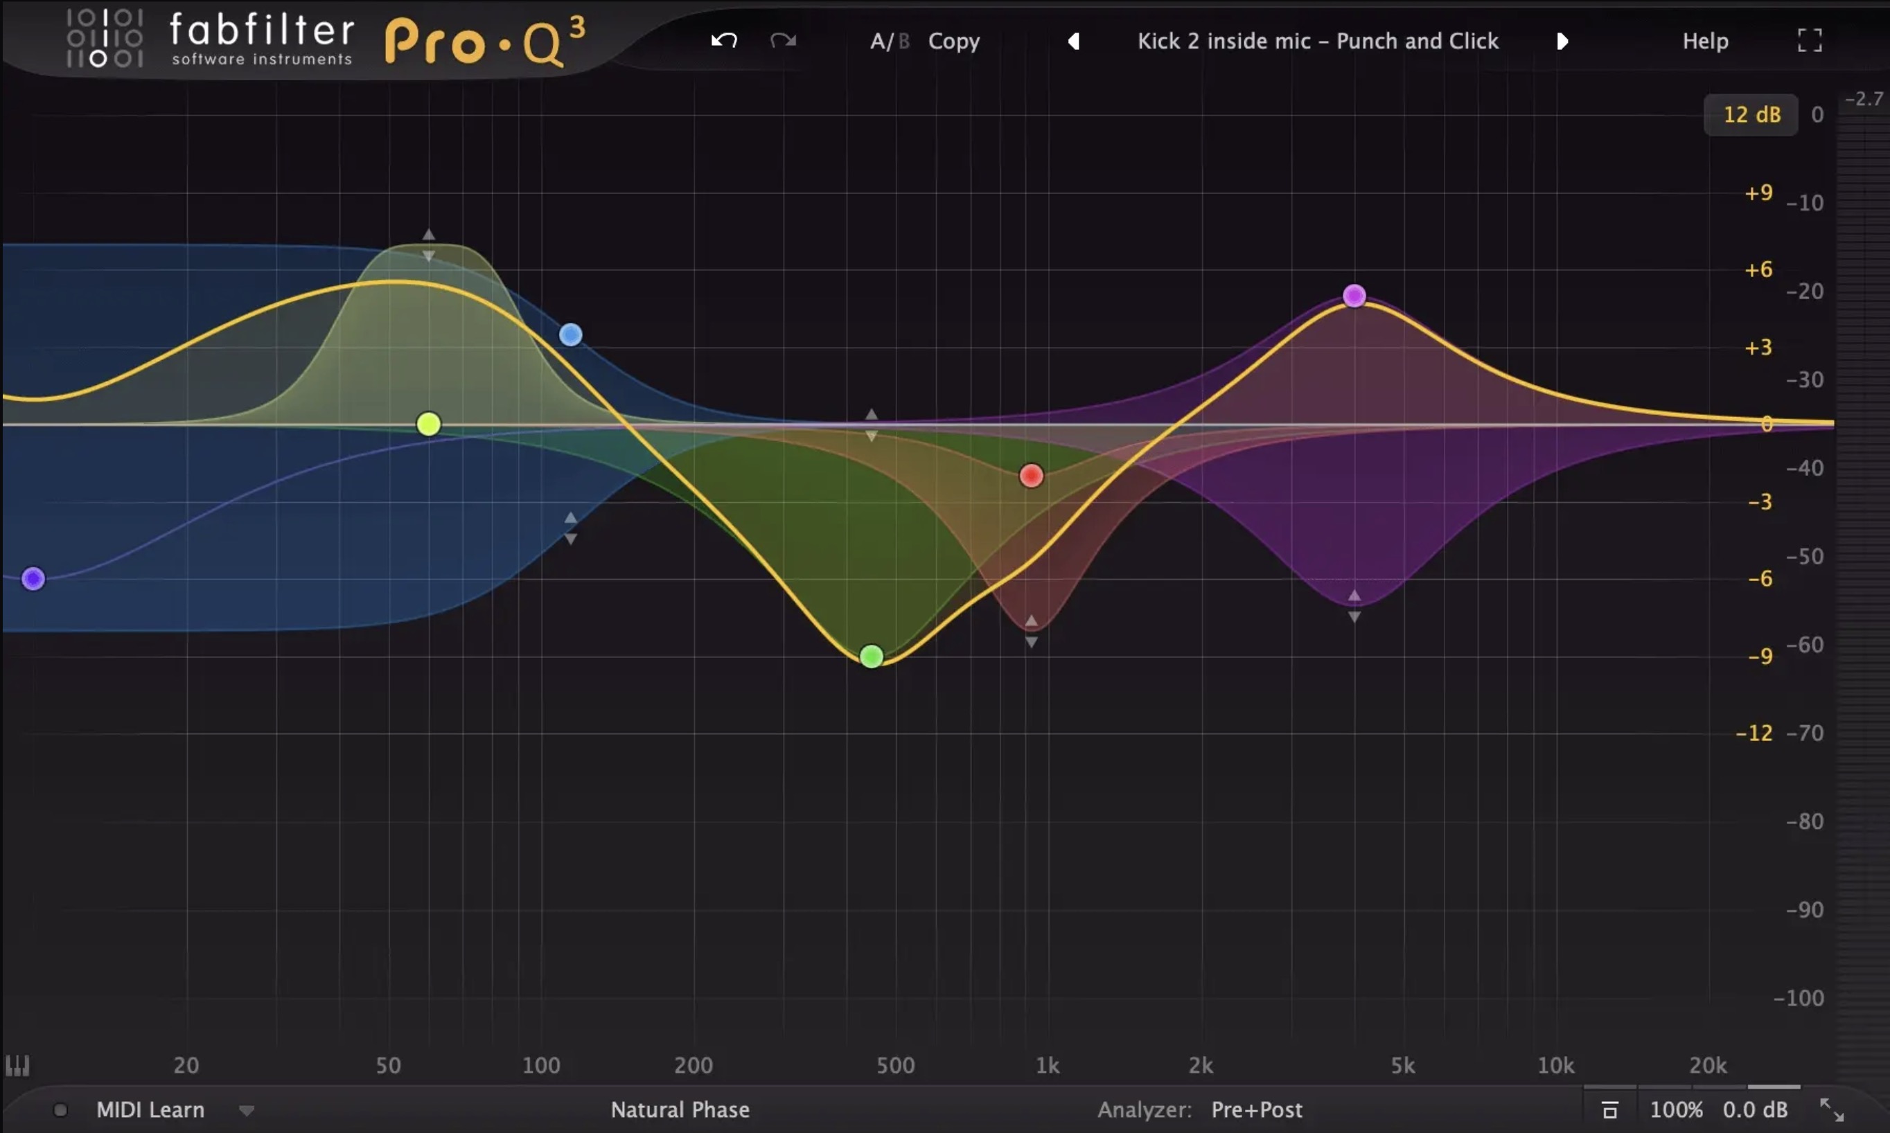Viewport: 1890px width, 1133px height.
Task: Click the next preset arrow
Action: coord(1562,40)
